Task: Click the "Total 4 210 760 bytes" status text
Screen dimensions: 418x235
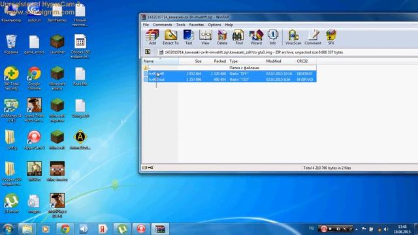Action: (327, 168)
